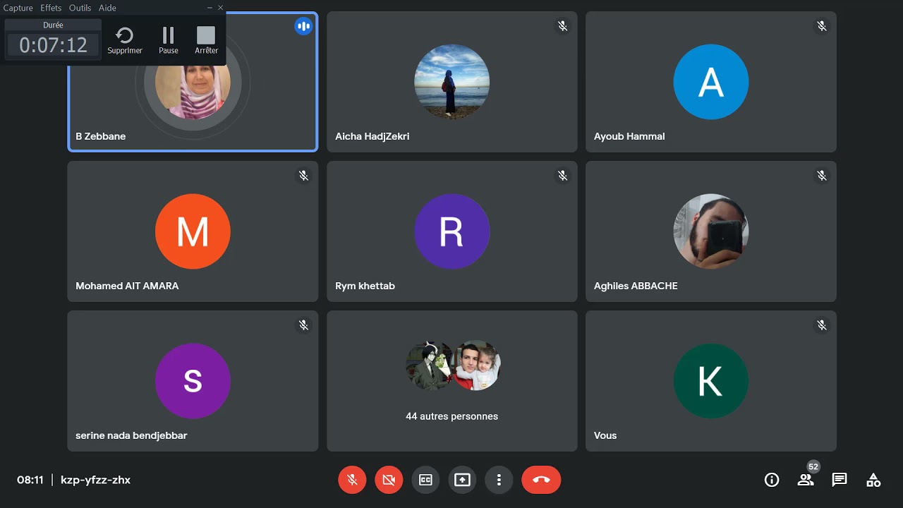Screen dimensions: 903x508
Task: Click the Mohamed AIT AMARA name label
Action: click(127, 286)
